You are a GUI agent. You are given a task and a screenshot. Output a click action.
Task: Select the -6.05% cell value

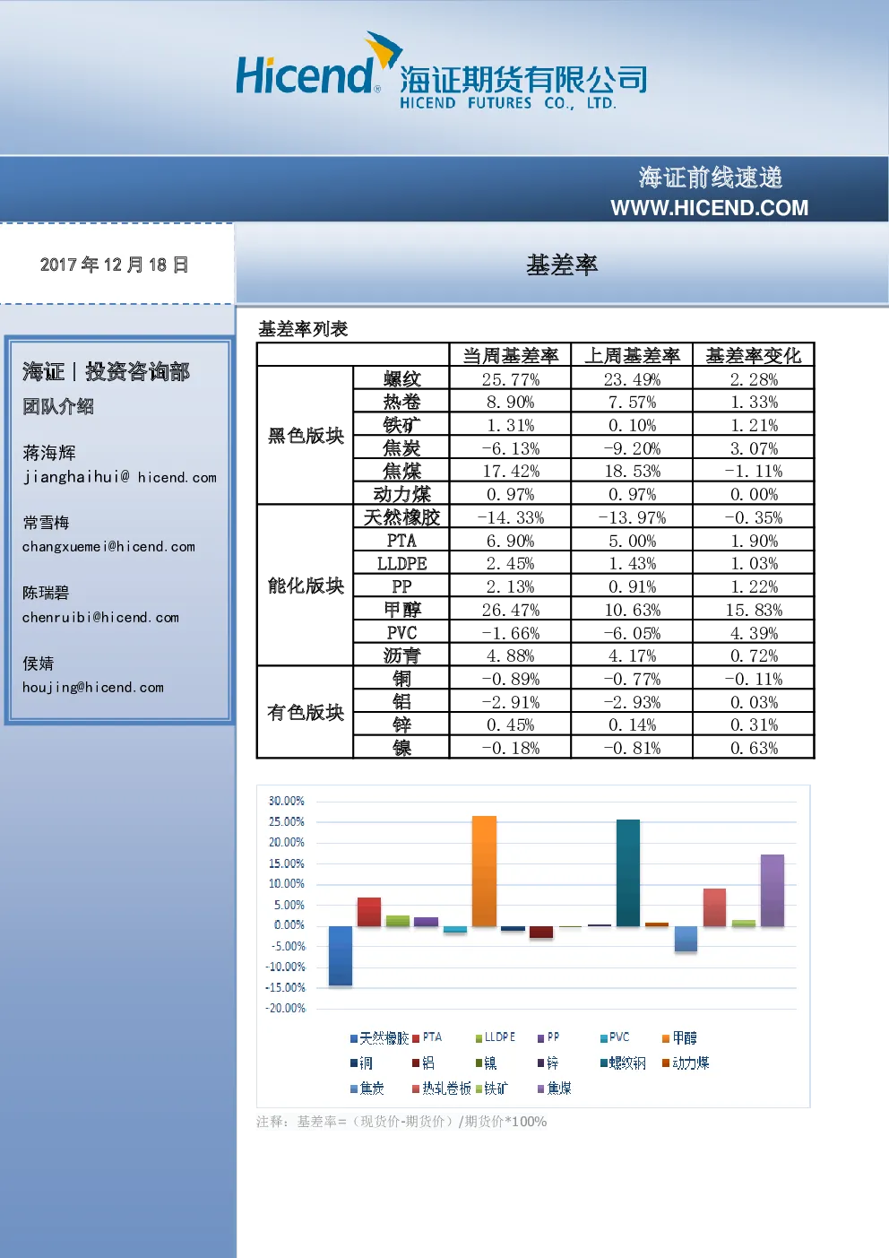tap(632, 633)
